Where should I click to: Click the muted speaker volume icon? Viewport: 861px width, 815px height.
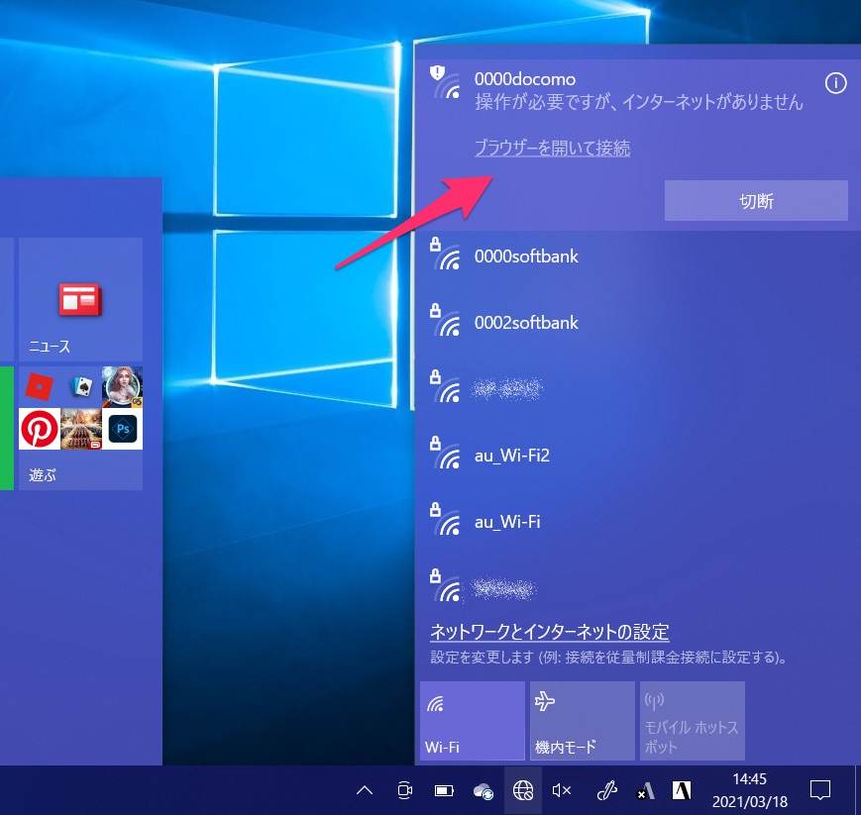562,790
